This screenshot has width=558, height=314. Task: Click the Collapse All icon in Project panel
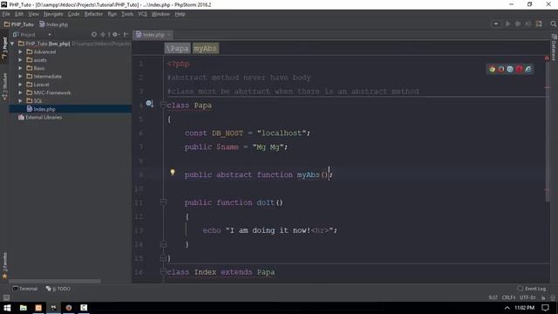click(103, 35)
